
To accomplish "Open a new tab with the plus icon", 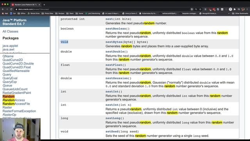I will point(44,5).
